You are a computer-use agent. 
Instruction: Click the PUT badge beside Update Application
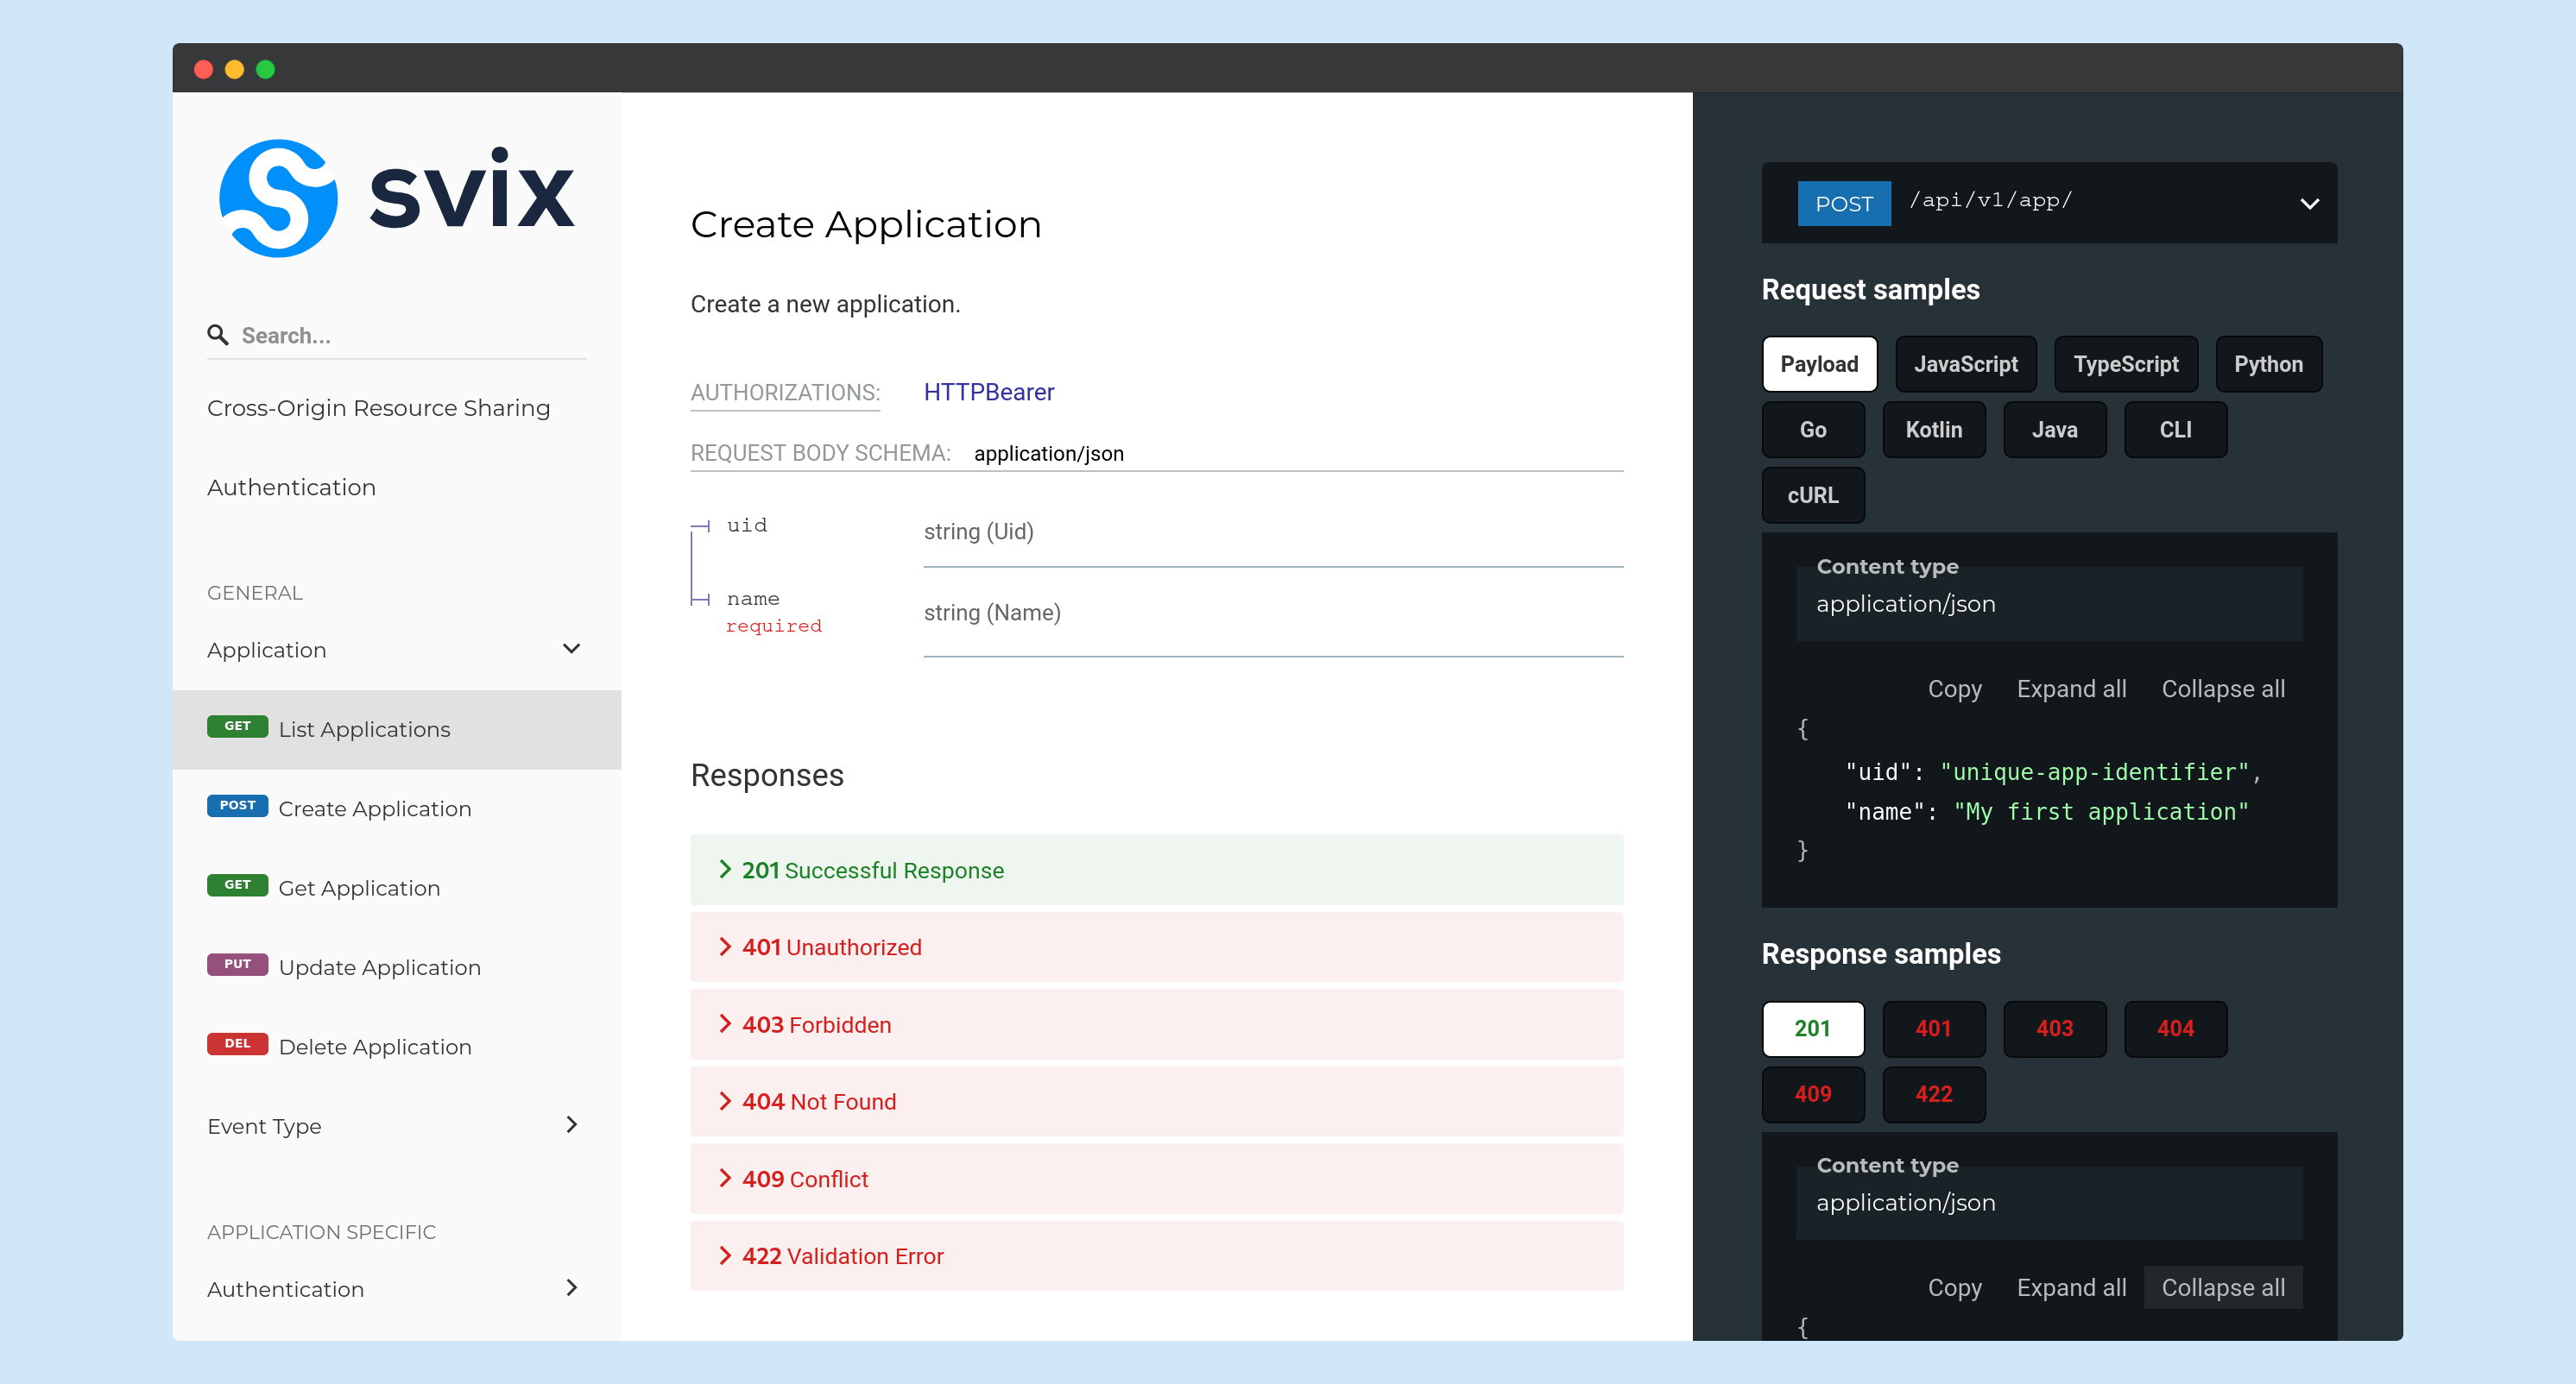(237, 965)
